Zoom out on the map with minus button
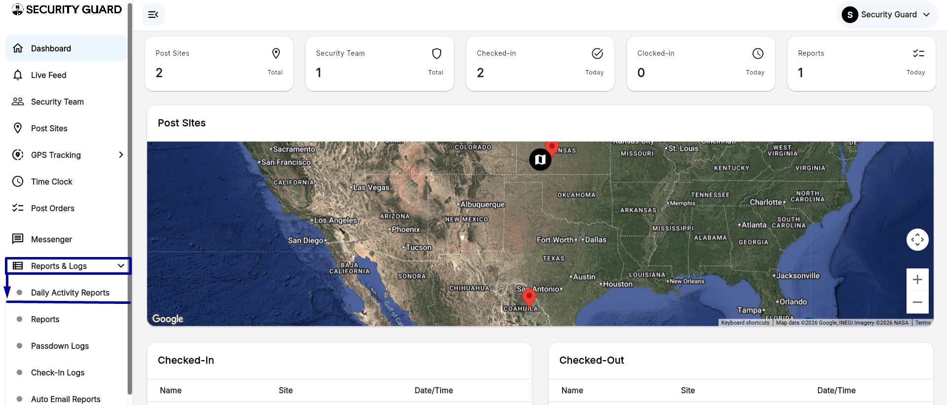This screenshot has height=405, width=947. click(917, 302)
